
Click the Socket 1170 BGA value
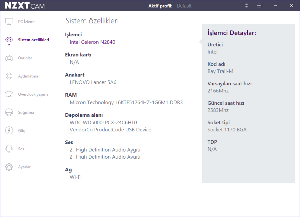(227, 130)
